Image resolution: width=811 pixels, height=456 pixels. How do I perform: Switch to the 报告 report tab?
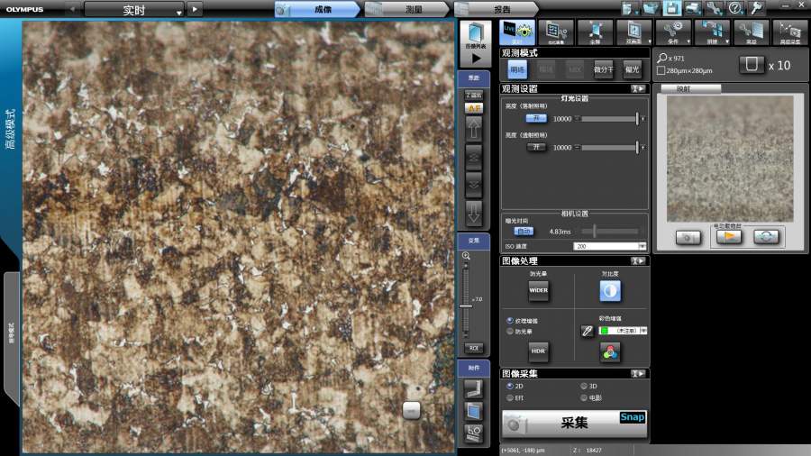500,9
